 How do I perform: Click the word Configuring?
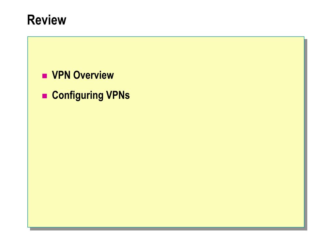click(x=78, y=95)
